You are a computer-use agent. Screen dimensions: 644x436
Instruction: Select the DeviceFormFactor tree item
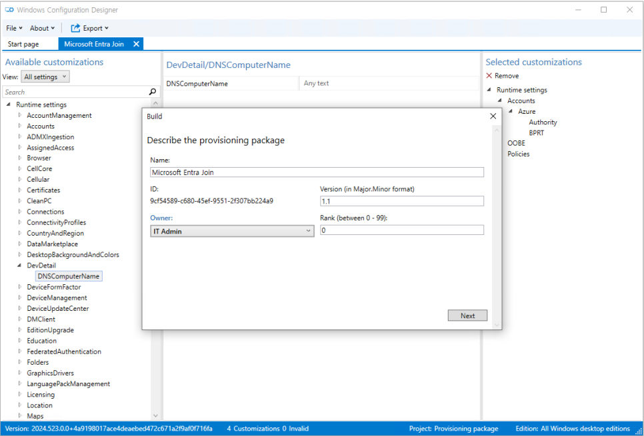(x=54, y=287)
